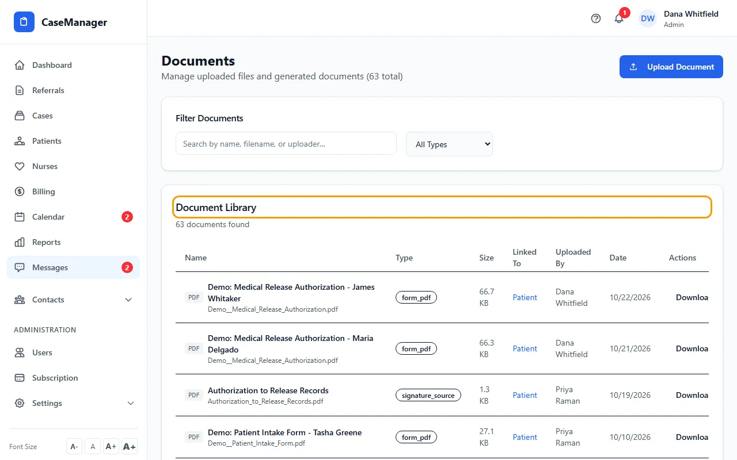This screenshot has width=737, height=460.
Task: Download the Maria Delgado release authorization
Action: 692,348
